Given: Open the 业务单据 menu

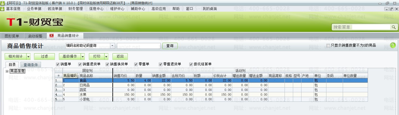Looking at the screenshot, I should [x=34, y=9].
